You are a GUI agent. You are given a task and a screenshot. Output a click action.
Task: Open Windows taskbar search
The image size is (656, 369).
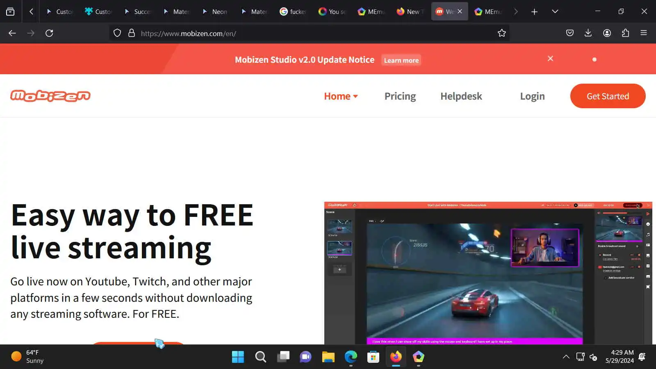[x=260, y=357]
